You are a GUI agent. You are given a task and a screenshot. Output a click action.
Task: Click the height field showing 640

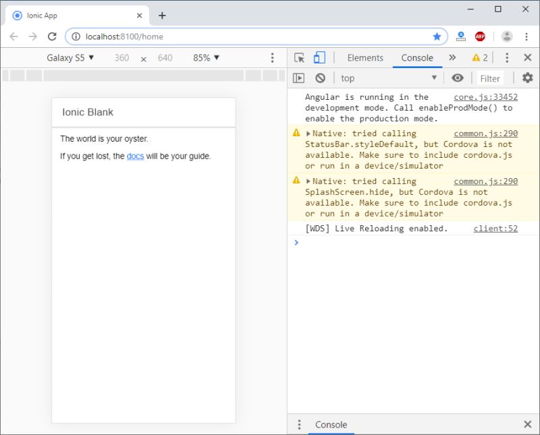click(x=165, y=58)
